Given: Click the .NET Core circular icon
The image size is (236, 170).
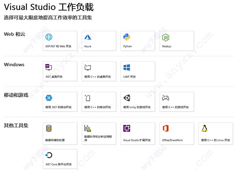Looking at the screenshot, I should pos(49,155).
